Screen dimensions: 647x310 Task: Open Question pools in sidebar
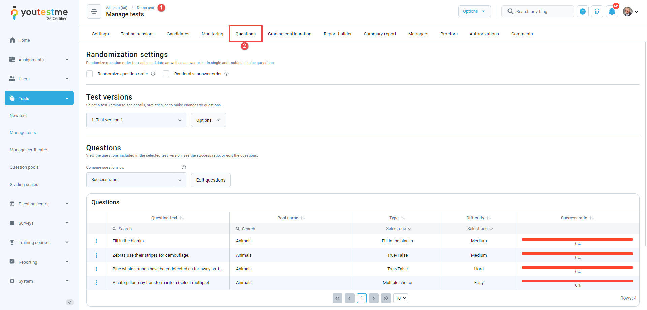point(24,167)
